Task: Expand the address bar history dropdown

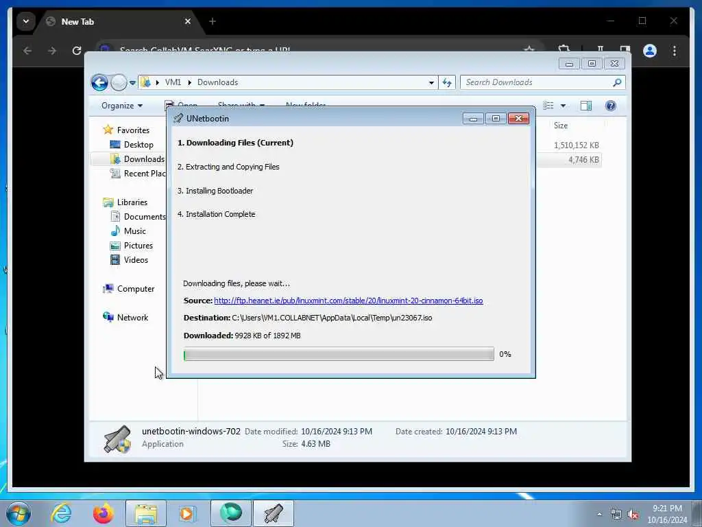Action: coord(431,82)
